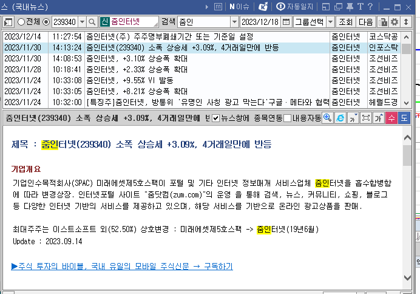Open article in Internet Explorer icon

pos(340,118)
